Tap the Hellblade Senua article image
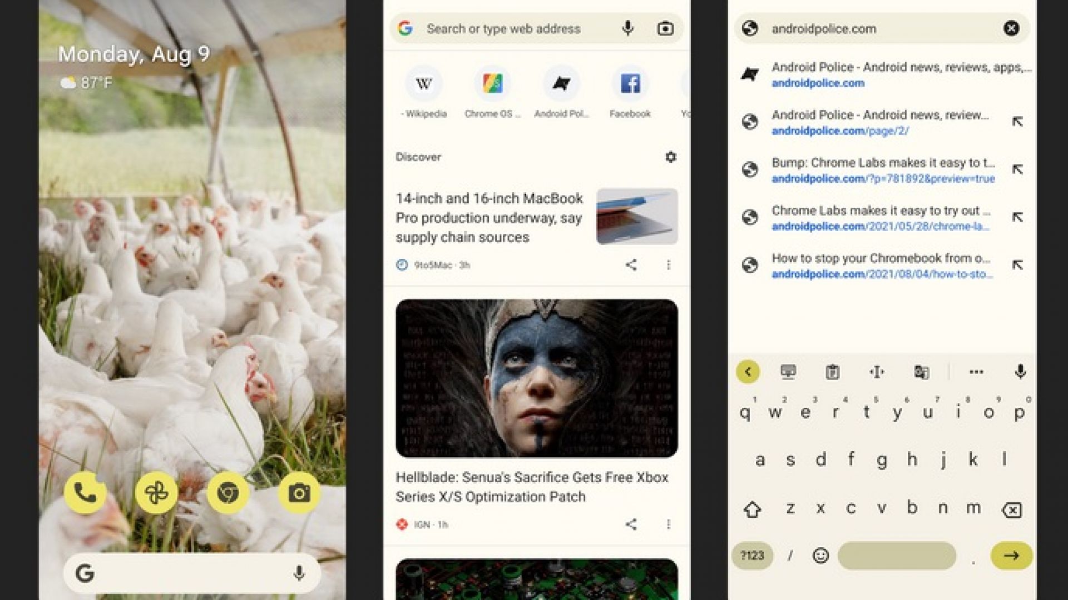The image size is (1068, 600). 536,378
